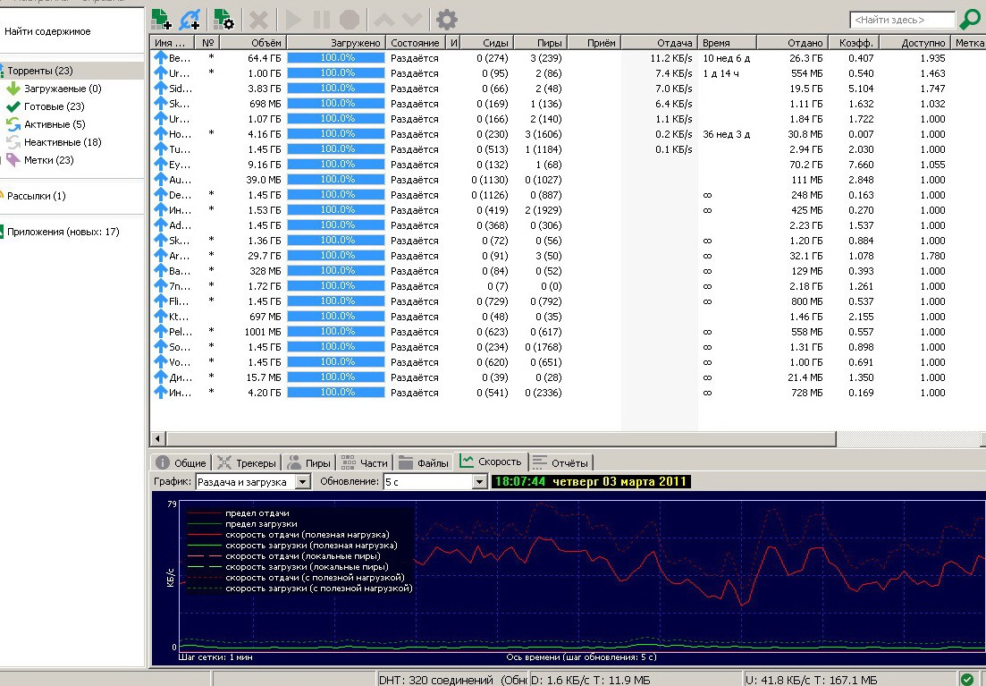Sort by 'Приём' column header

(x=594, y=43)
